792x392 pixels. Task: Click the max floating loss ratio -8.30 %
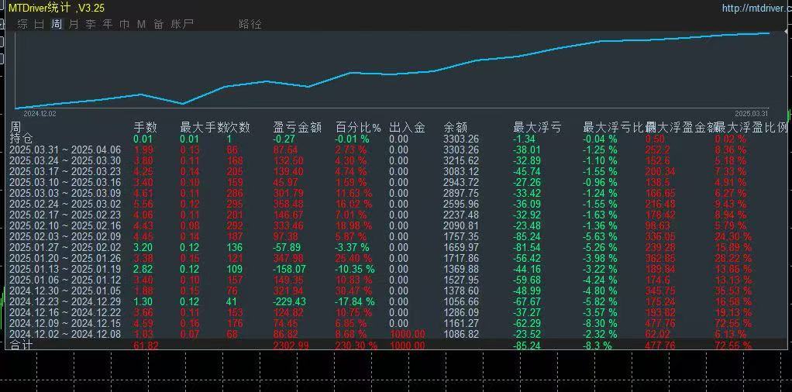[x=600, y=323]
